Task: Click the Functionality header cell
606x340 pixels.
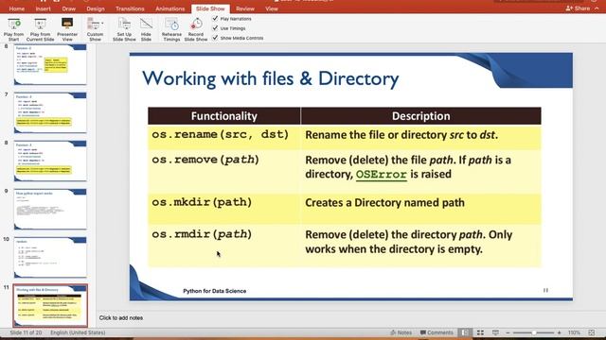Action: coord(224,116)
